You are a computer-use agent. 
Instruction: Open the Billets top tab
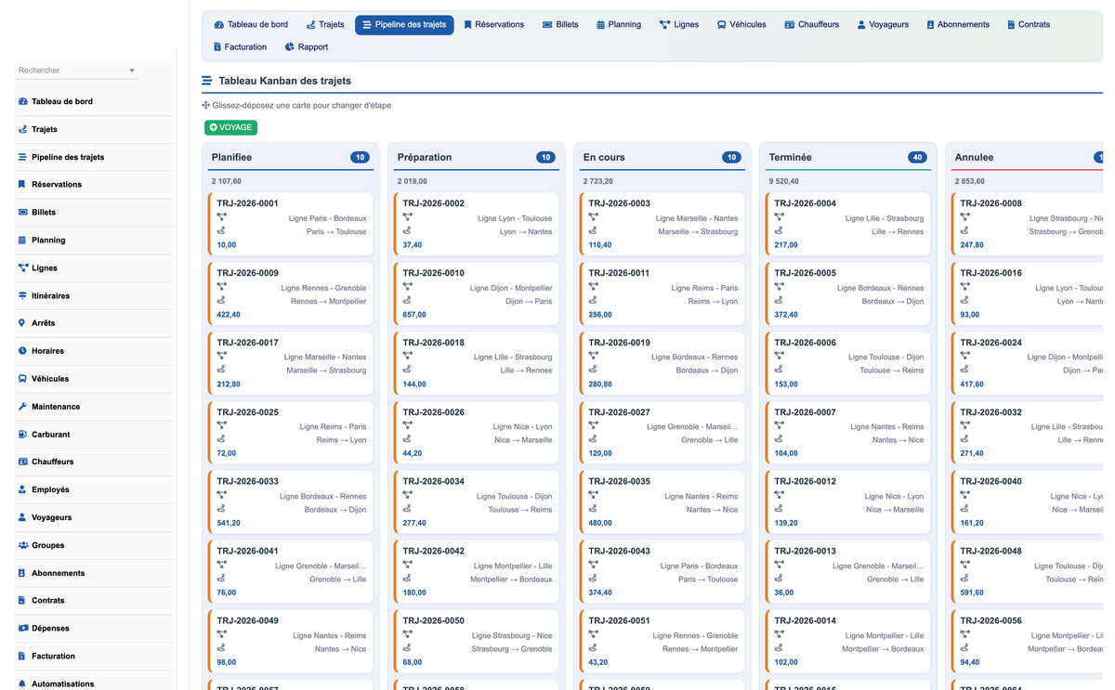point(560,25)
